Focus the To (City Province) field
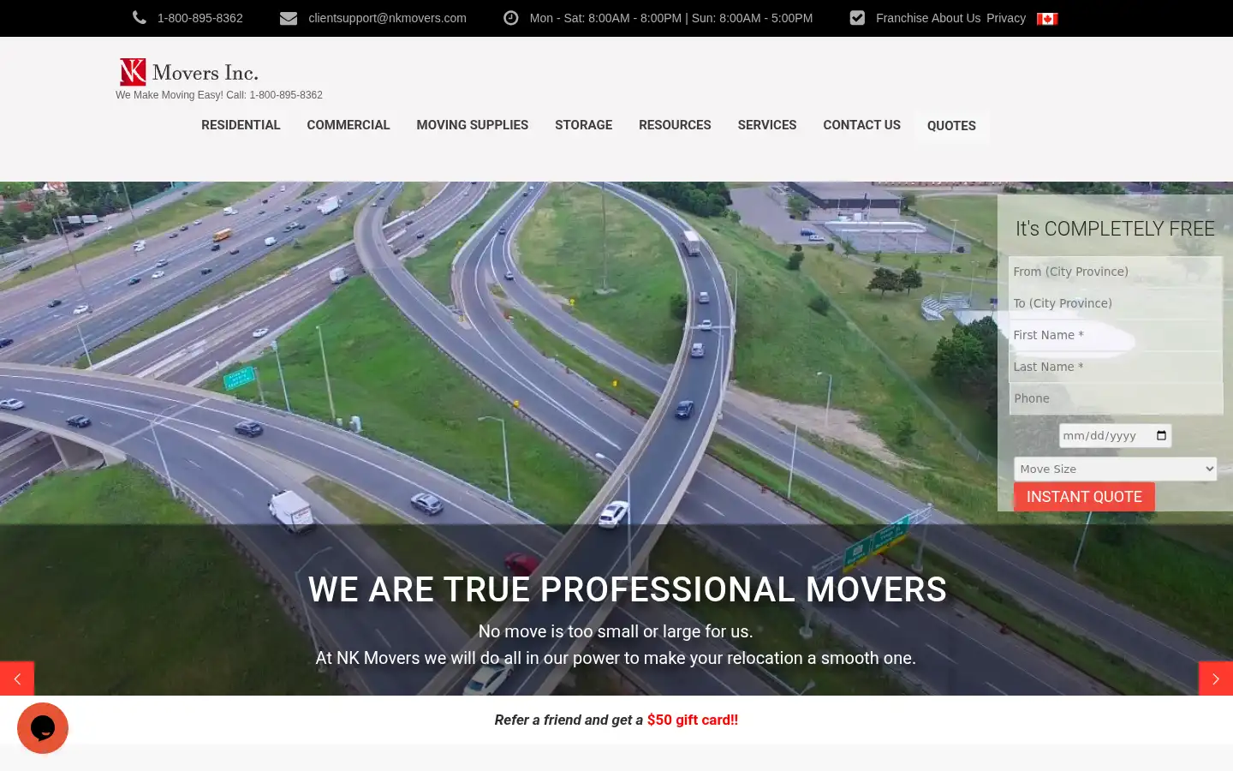 point(1115,303)
